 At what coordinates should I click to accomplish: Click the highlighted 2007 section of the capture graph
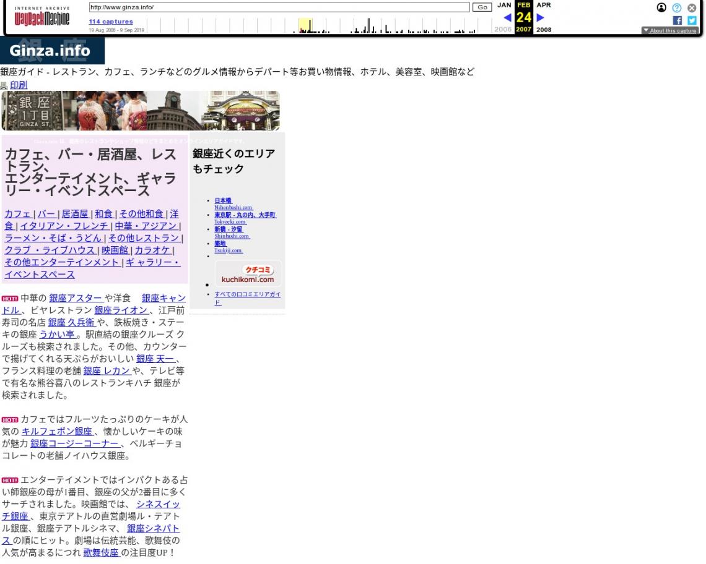click(x=305, y=25)
